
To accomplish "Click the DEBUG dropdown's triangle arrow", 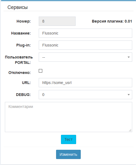I will point(129,95).
